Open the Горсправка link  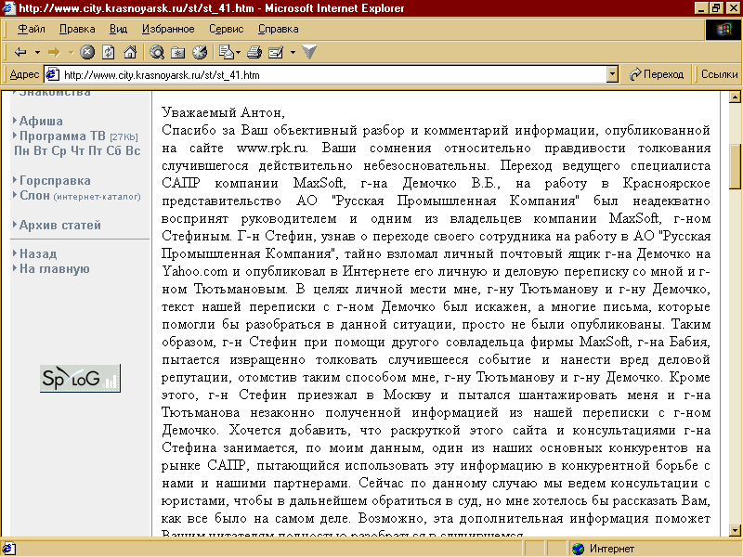pos(55,180)
